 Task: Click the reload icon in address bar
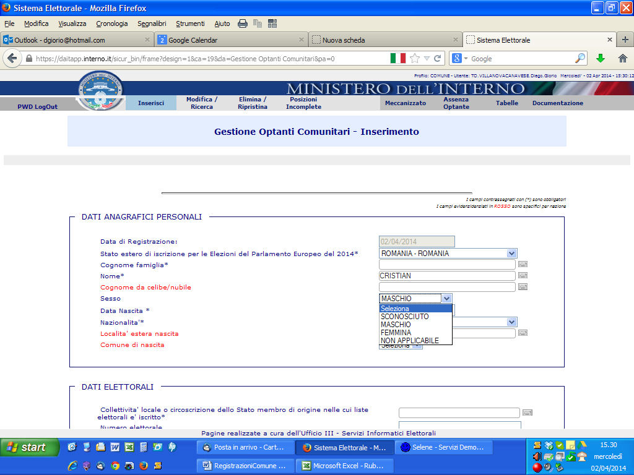pos(438,58)
